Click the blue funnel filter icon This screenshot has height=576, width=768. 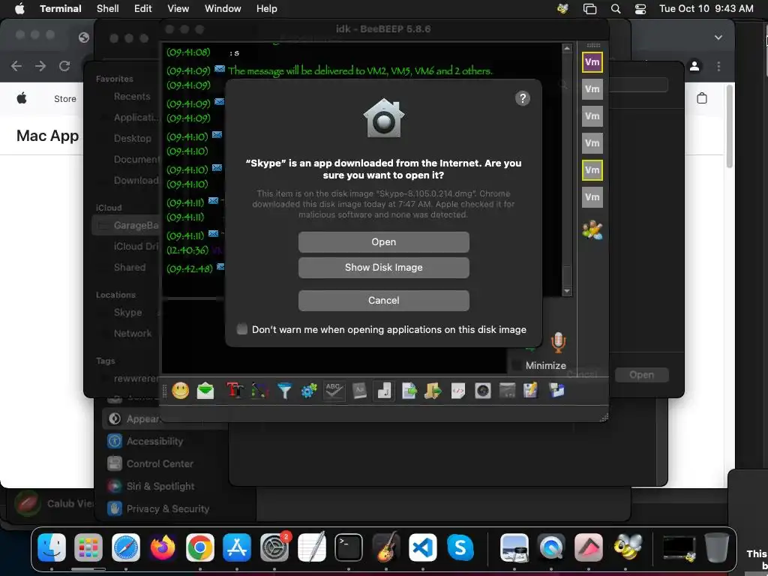284,390
